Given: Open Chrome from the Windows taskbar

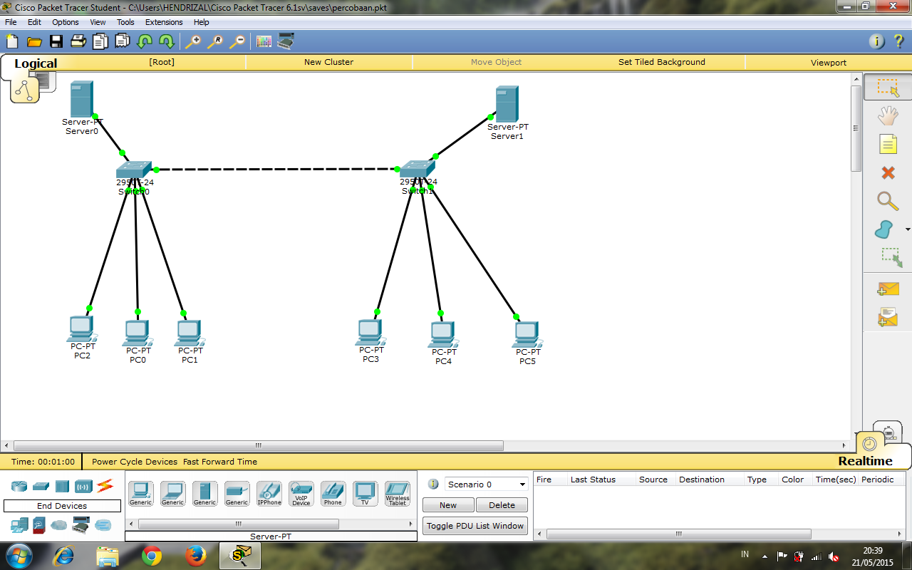Looking at the screenshot, I should coord(152,555).
